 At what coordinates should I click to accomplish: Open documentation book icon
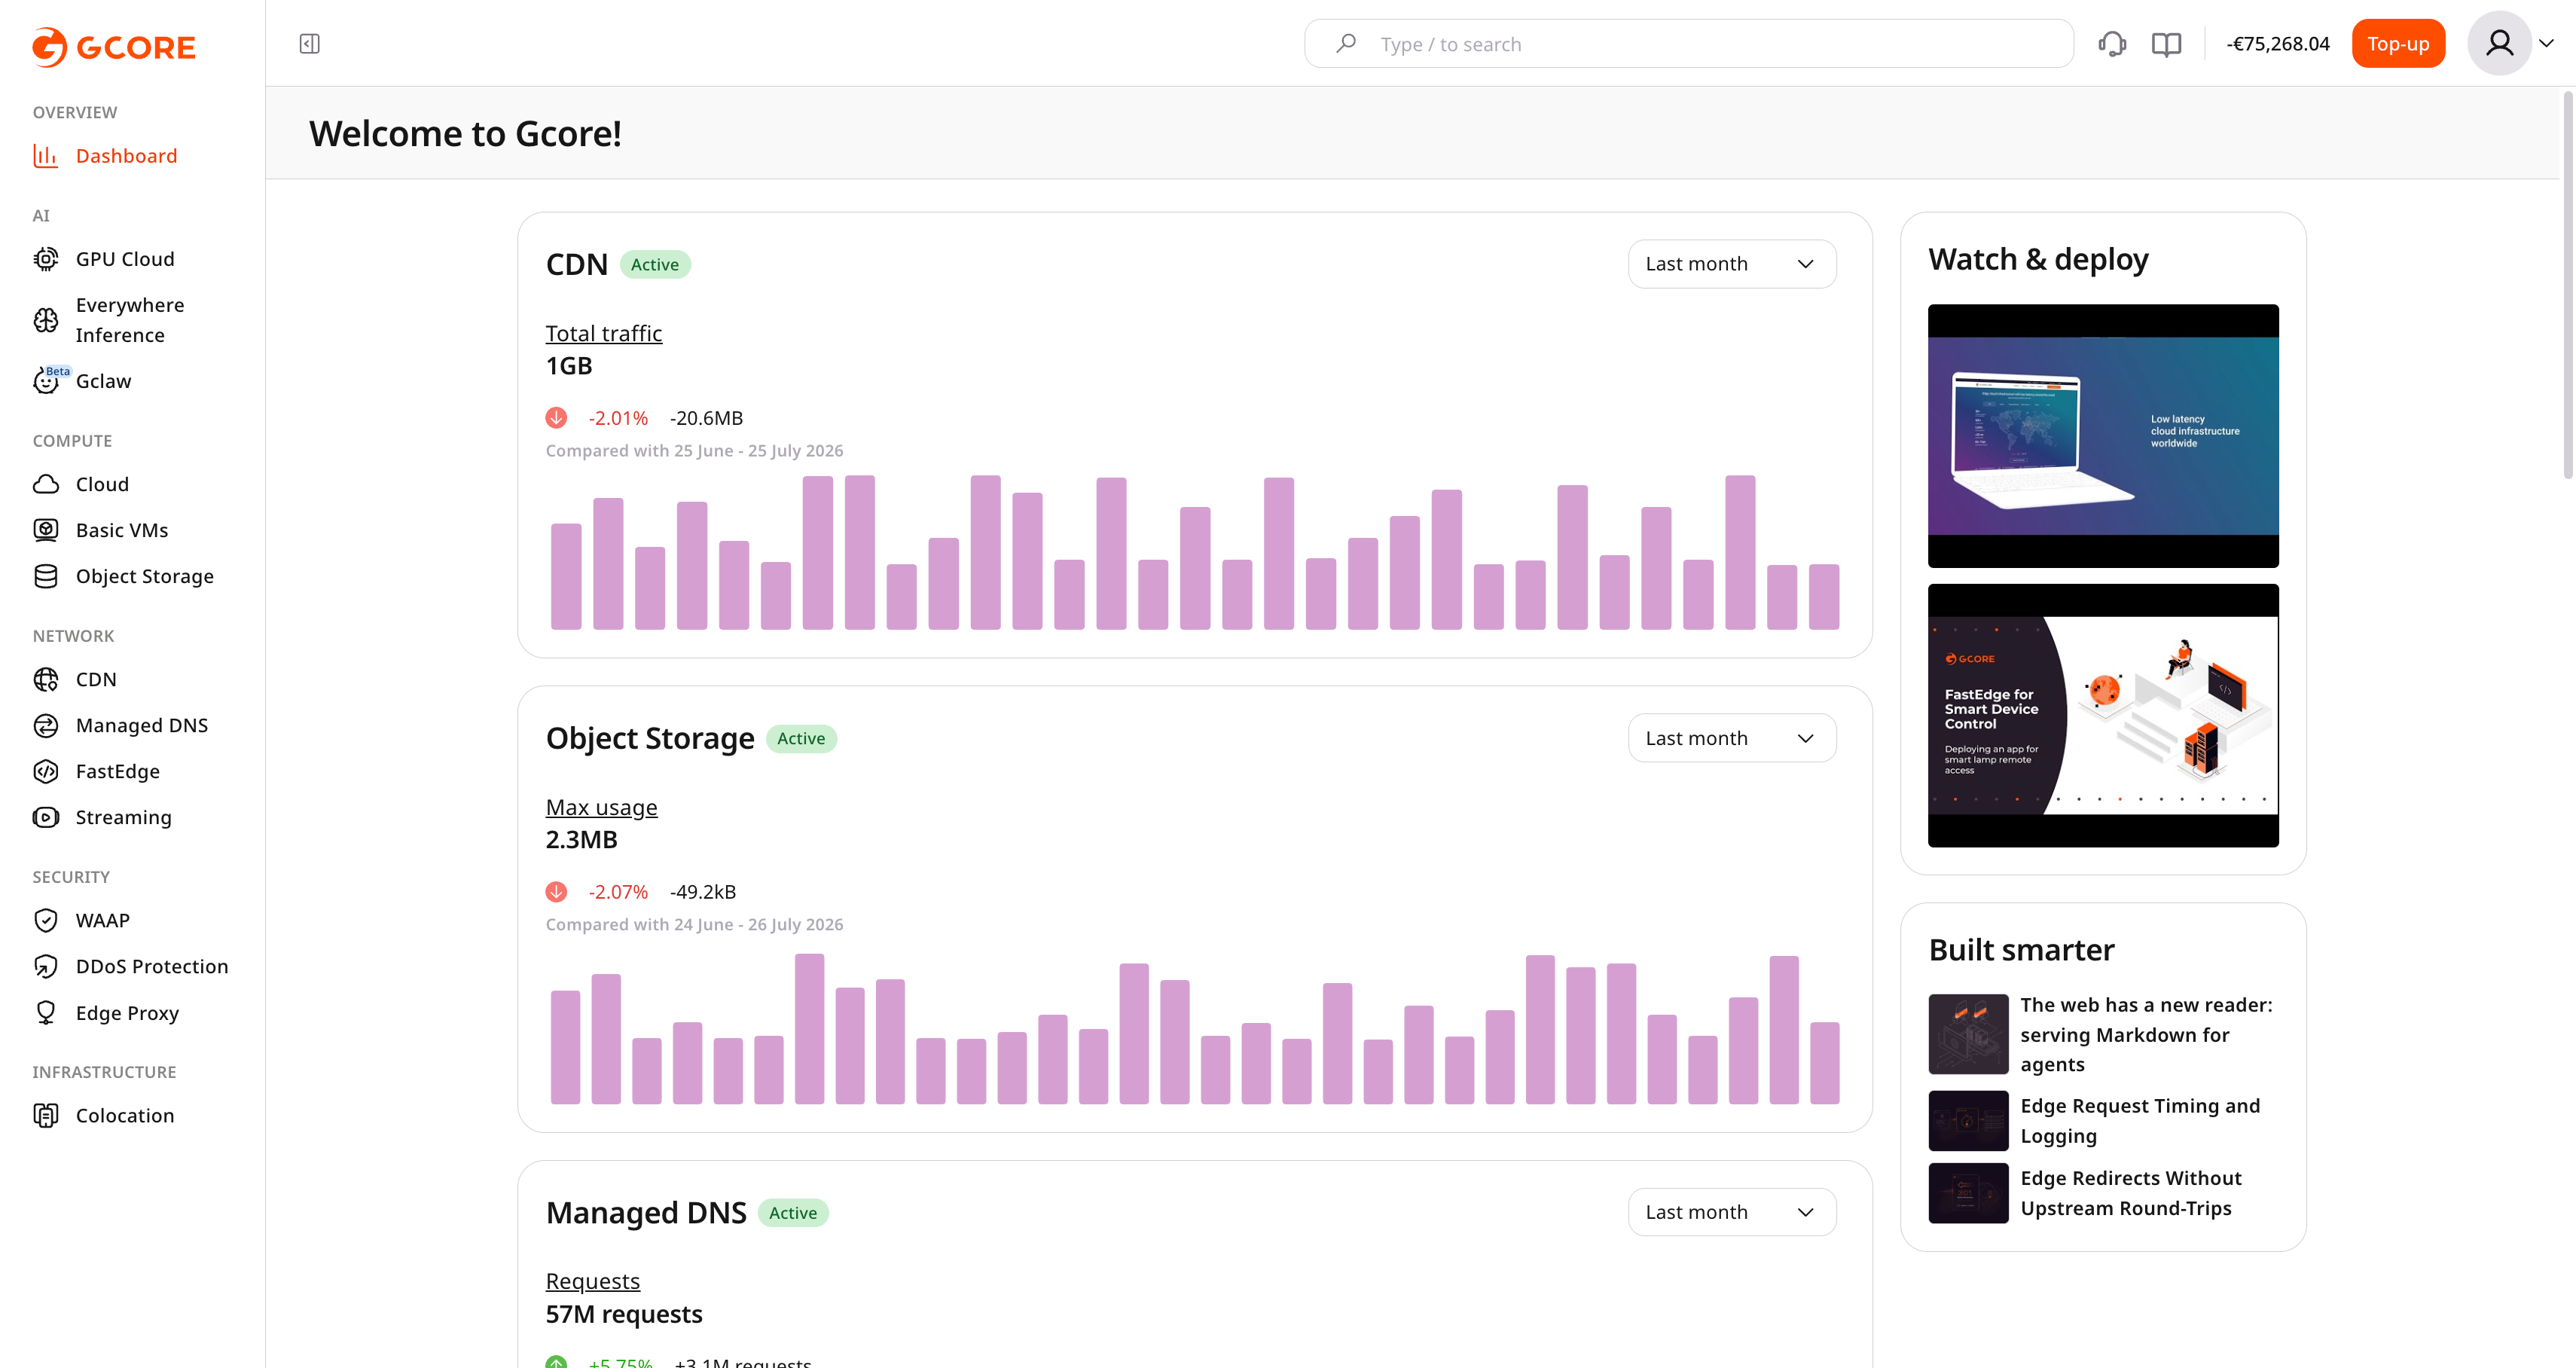(x=2166, y=44)
